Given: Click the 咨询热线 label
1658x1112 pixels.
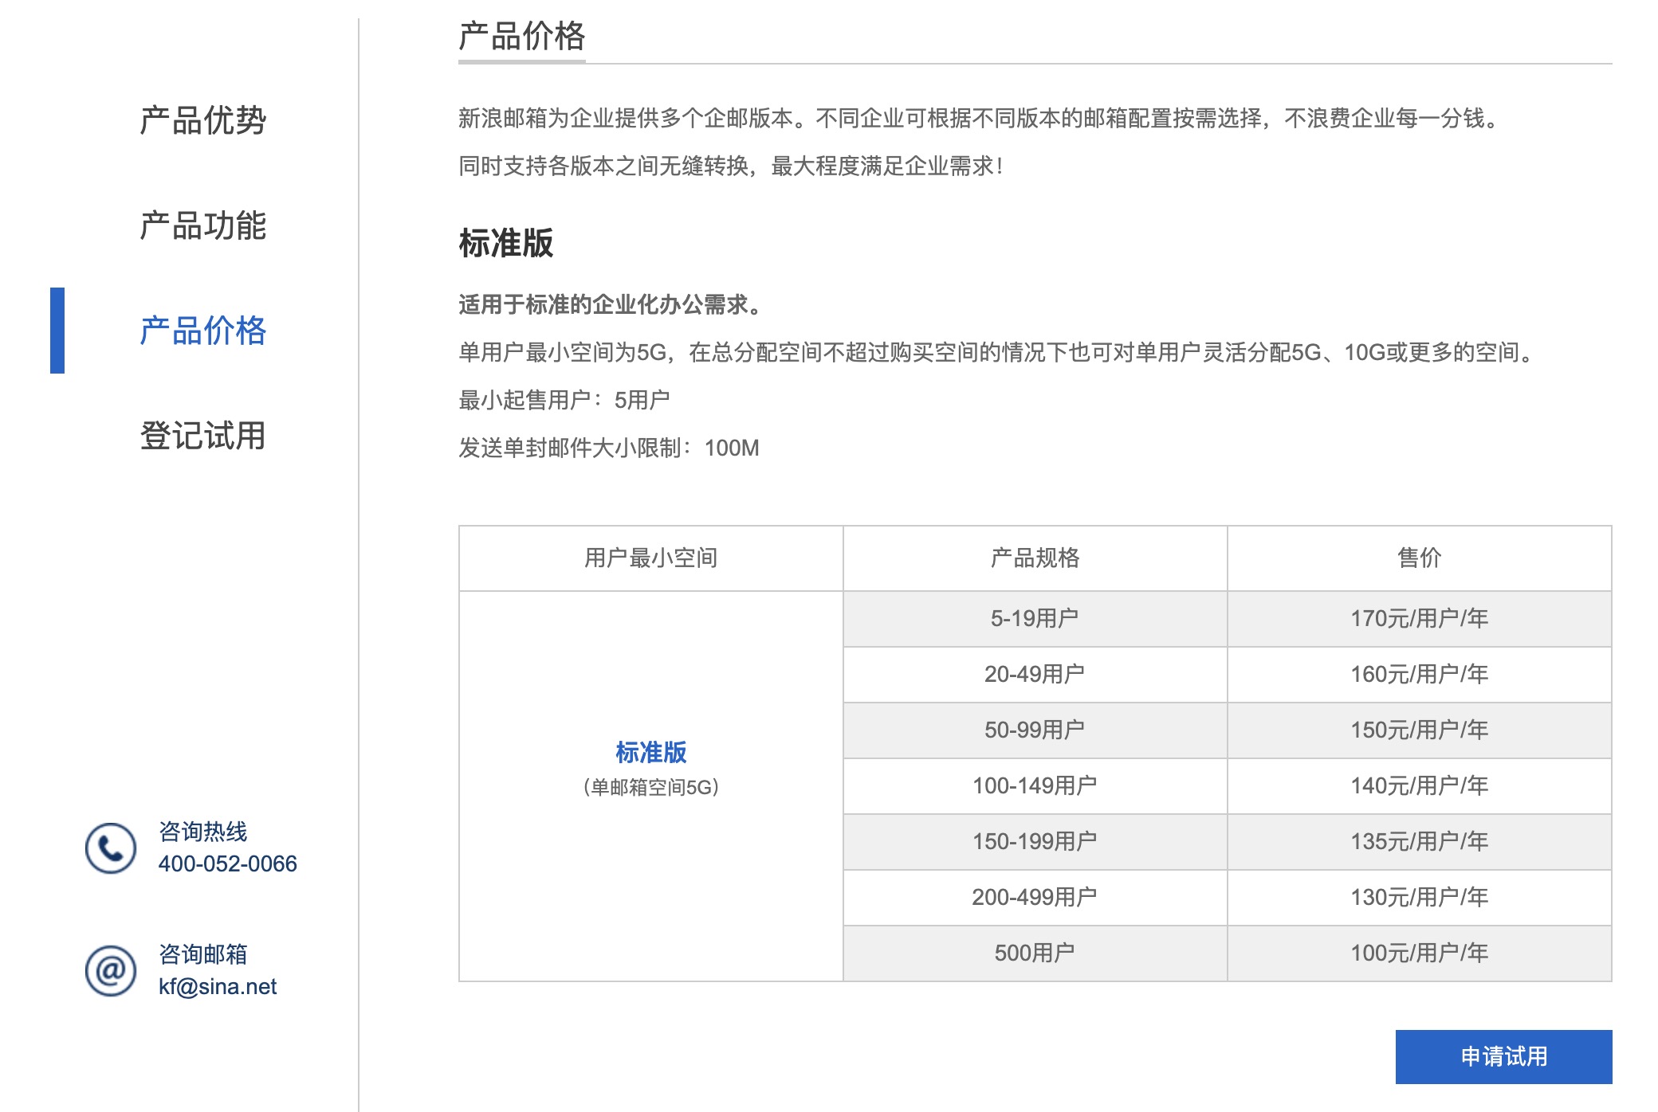Looking at the screenshot, I should pyautogui.click(x=202, y=832).
